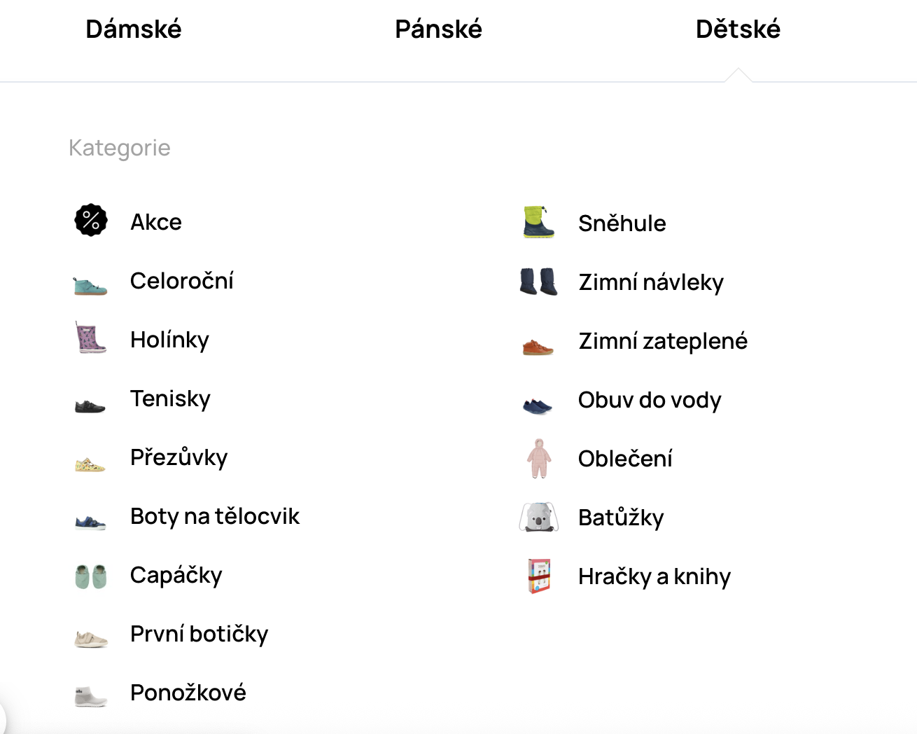Open the První botičky link
The image size is (917, 734).
pyautogui.click(x=199, y=634)
